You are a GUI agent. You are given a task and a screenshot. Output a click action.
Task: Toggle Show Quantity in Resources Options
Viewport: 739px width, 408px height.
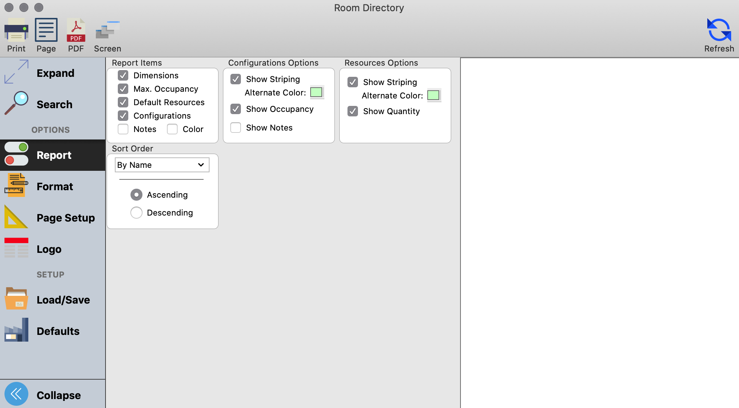click(x=353, y=112)
